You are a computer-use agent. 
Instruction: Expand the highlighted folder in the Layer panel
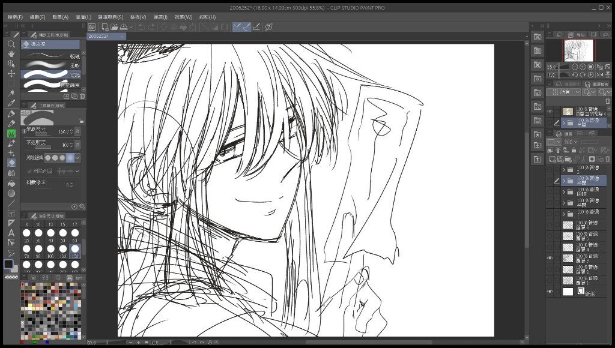point(563,181)
